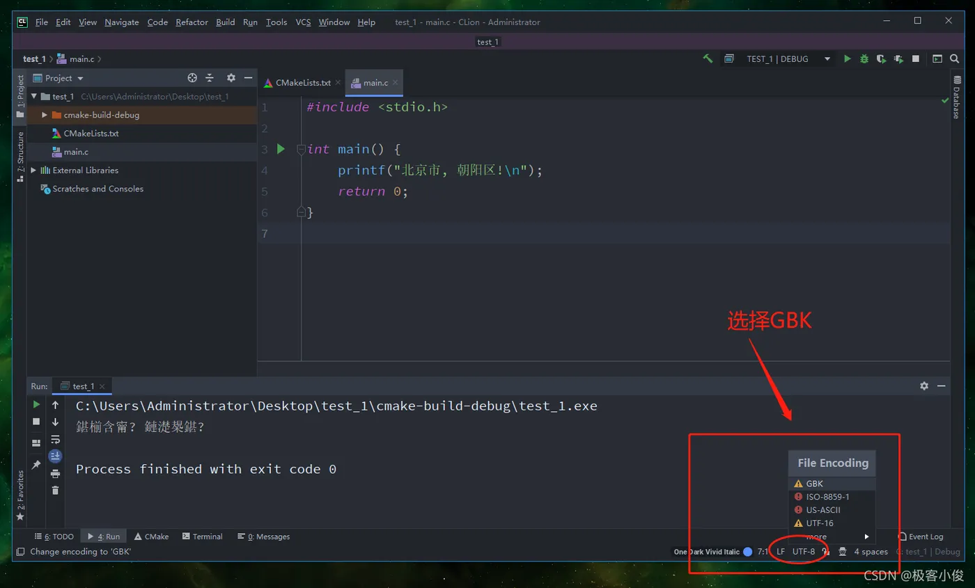Start debugging with the bug icon
The image size is (975, 588).
864,59
